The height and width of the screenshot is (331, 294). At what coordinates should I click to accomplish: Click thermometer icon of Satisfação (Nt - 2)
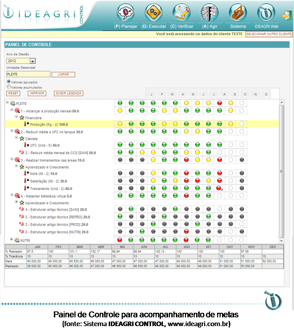25,181
